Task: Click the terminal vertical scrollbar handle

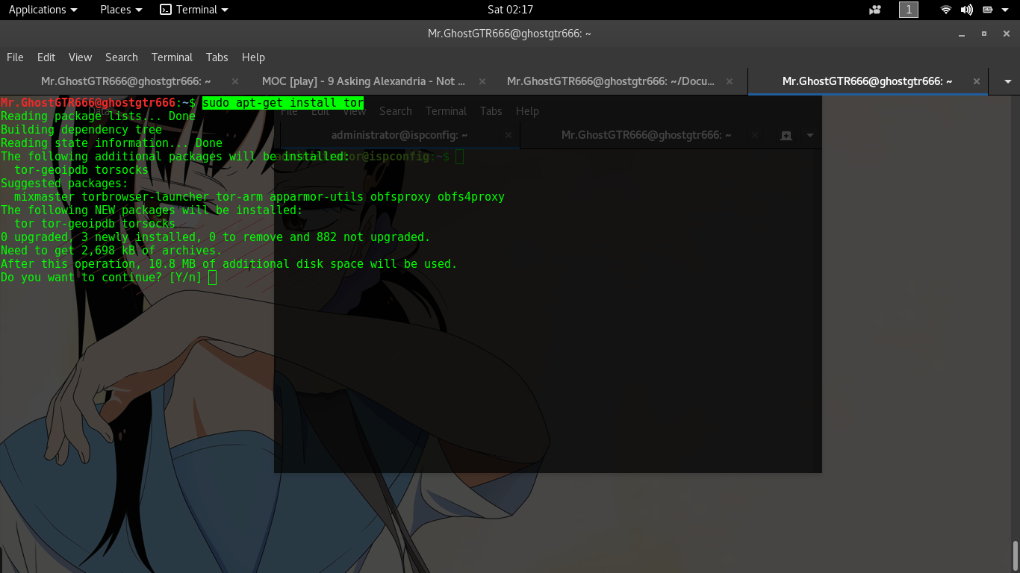Action: [x=1015, y=556]
